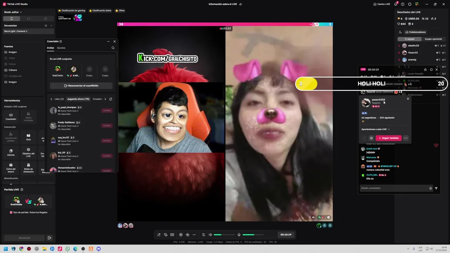Open the Cofre del tesoro tool
The height and width of the screenshot is (253, 450).
tap(11, 168)
